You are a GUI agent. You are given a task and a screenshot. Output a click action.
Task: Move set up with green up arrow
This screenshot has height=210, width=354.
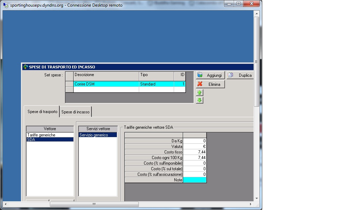coord(199,92)
